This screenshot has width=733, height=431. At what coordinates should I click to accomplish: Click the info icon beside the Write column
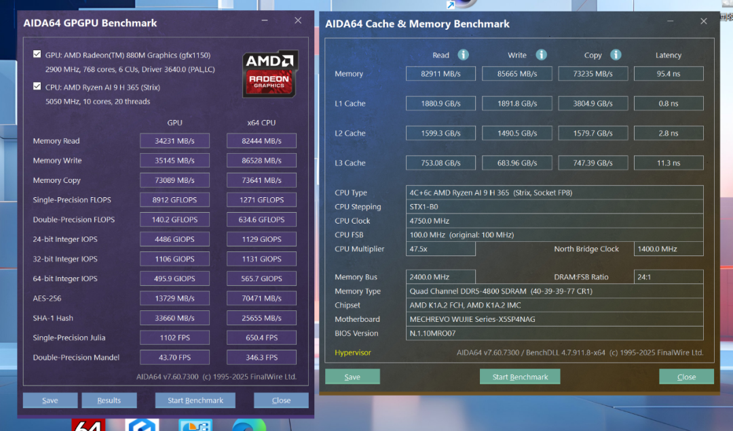(542, 55)
